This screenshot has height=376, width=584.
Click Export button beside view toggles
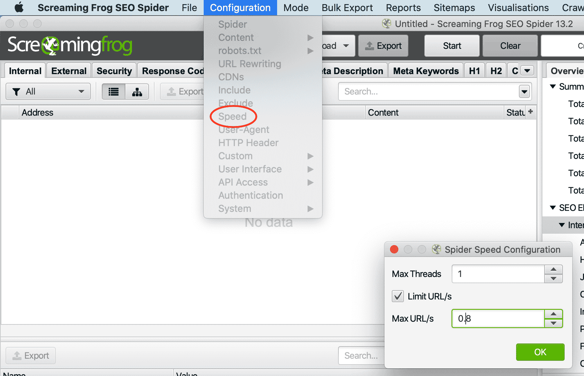[x=183, y=92]
